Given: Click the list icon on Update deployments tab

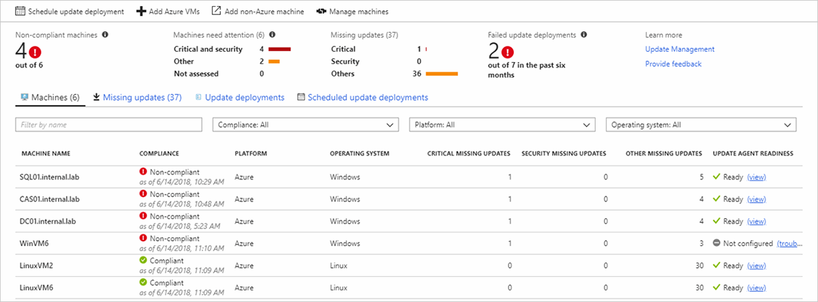Looking at the screenshot, I should pyautogui.click(x=199, y=97).
